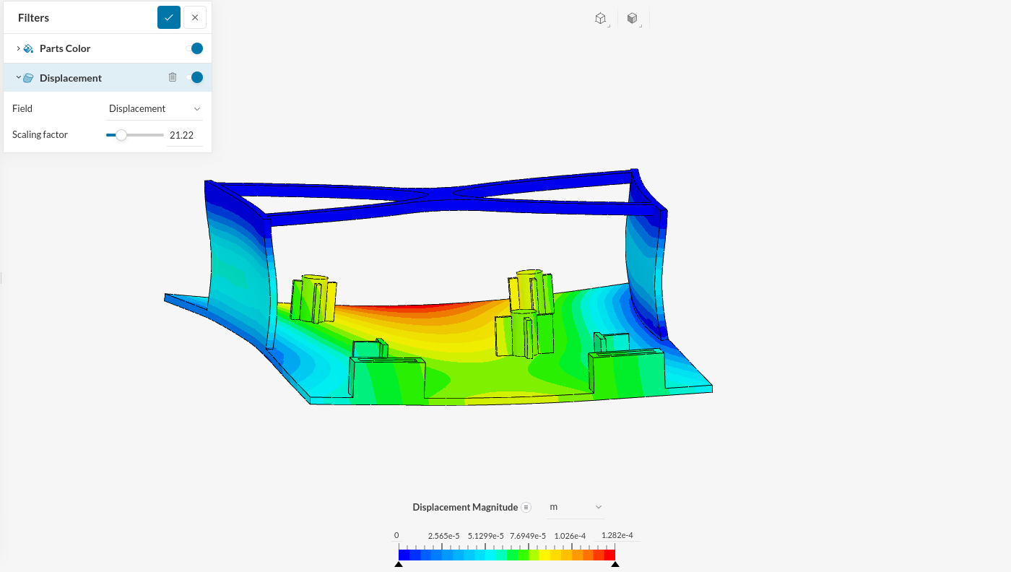The image size is (1011, 572).
Task: Click the Scaling factor value field 21.22
Action: 185,135
